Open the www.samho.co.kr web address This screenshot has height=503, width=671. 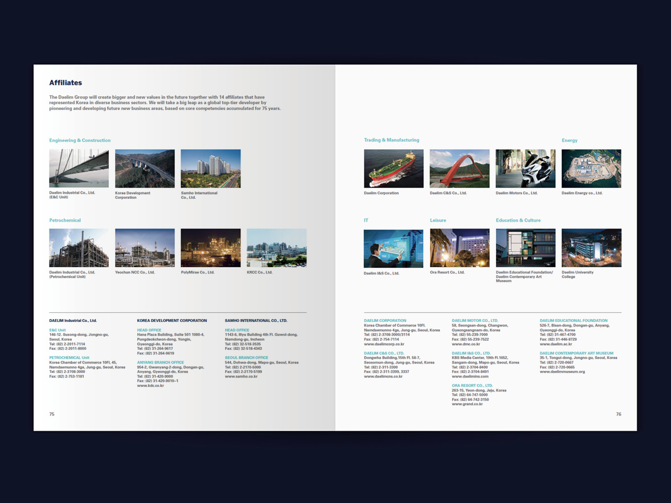click(241, 377)
